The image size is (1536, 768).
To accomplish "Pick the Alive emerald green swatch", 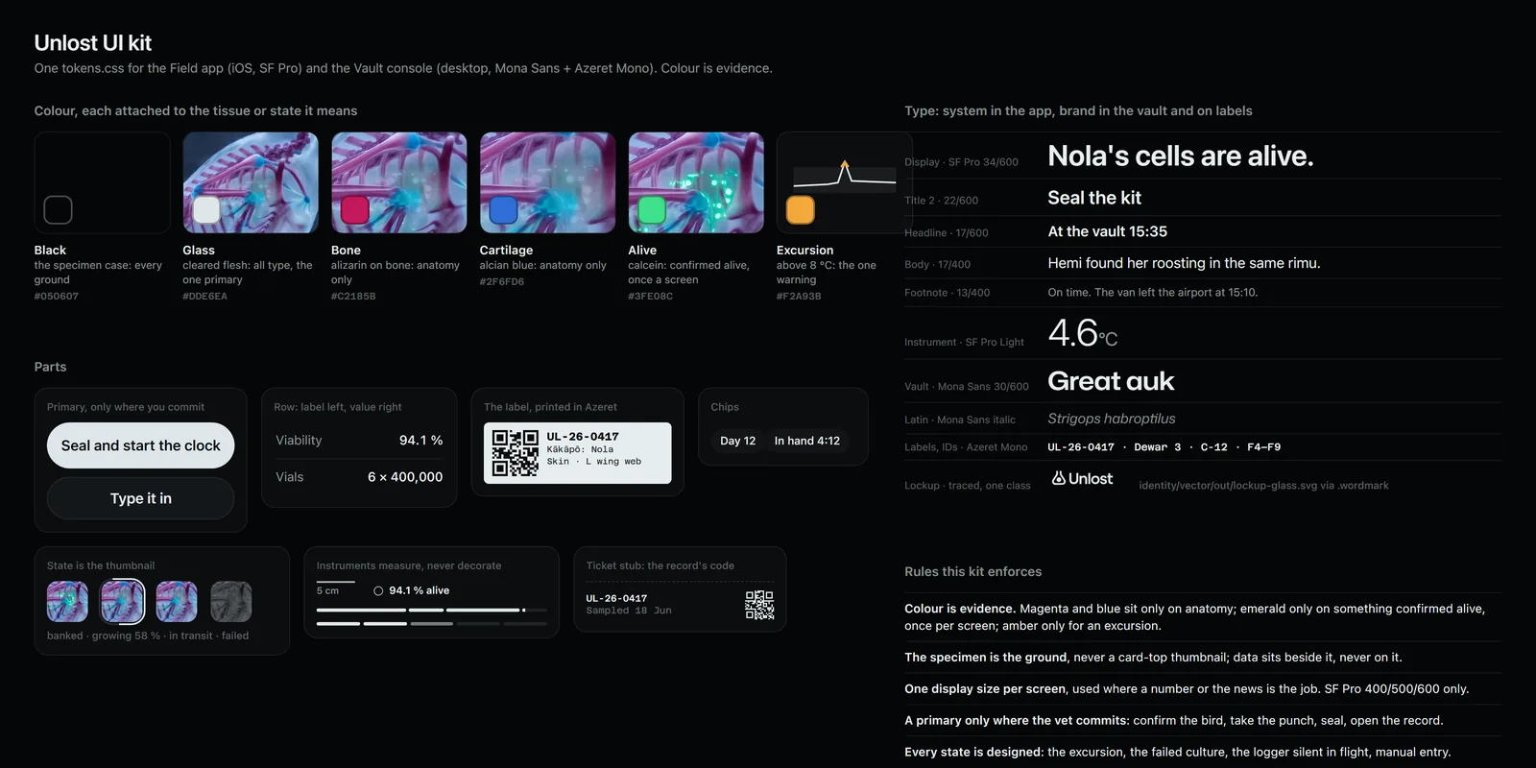I will (x=652, y=209).
